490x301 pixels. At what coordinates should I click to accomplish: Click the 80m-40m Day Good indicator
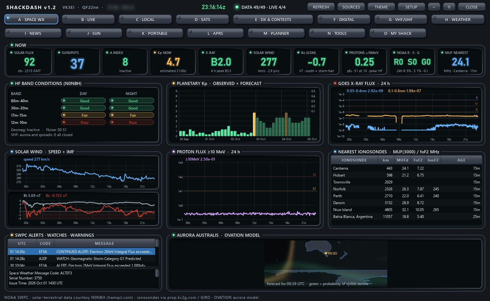tap(83, 101)
